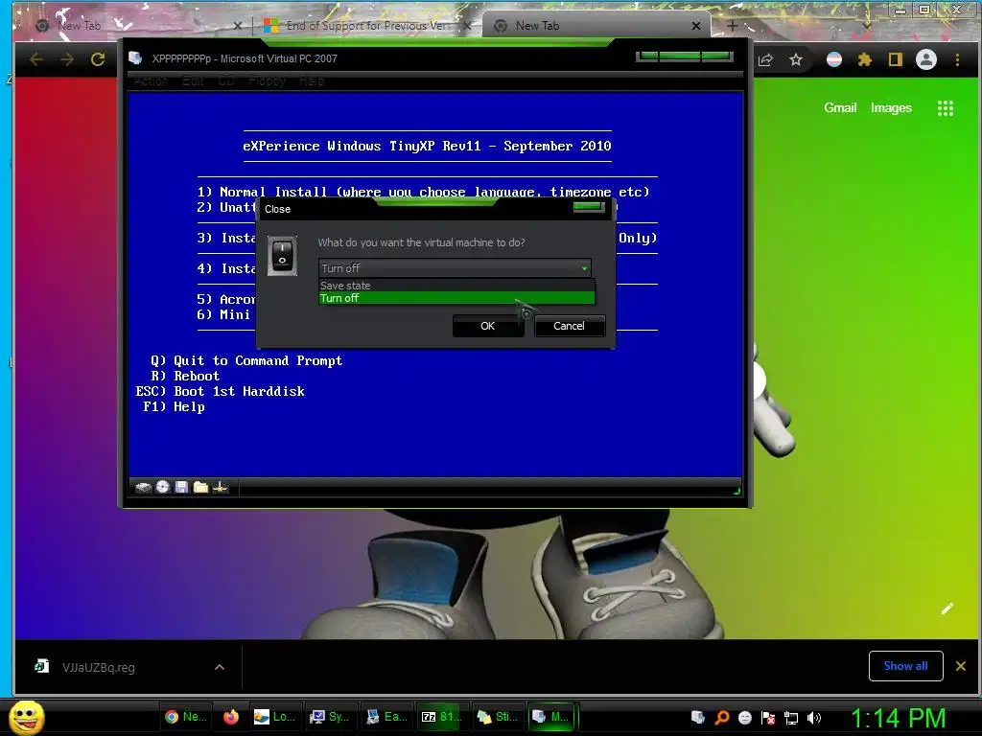This screenshot has width=982, height=736.
Task: Click the smiley face Start button
Action: [27, 717]
